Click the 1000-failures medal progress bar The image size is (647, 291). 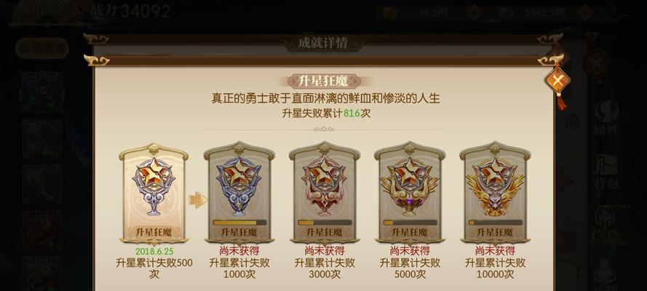[239, 223]
